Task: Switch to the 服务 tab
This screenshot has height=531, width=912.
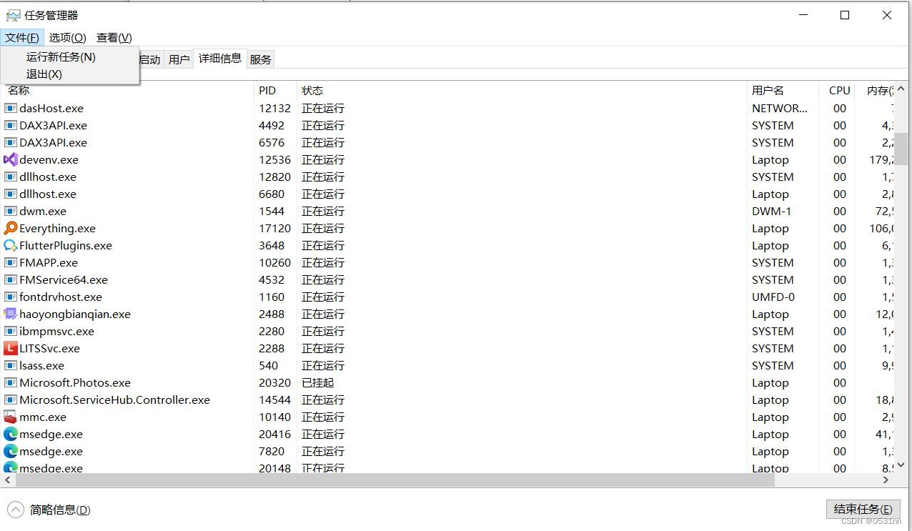Action: pyautogui.click(x=261, y=60)
